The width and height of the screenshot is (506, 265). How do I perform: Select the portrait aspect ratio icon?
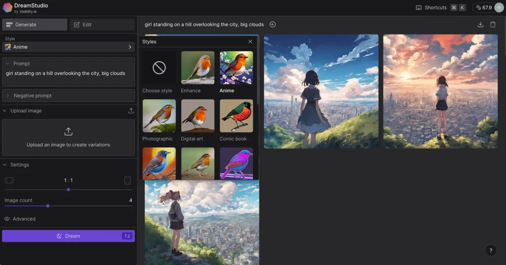coord(127,180)
